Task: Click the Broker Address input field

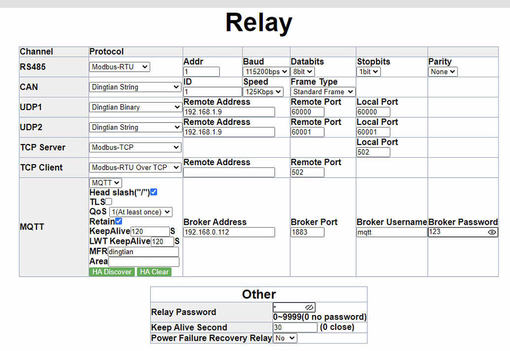Action: click(x=229, y=232)
